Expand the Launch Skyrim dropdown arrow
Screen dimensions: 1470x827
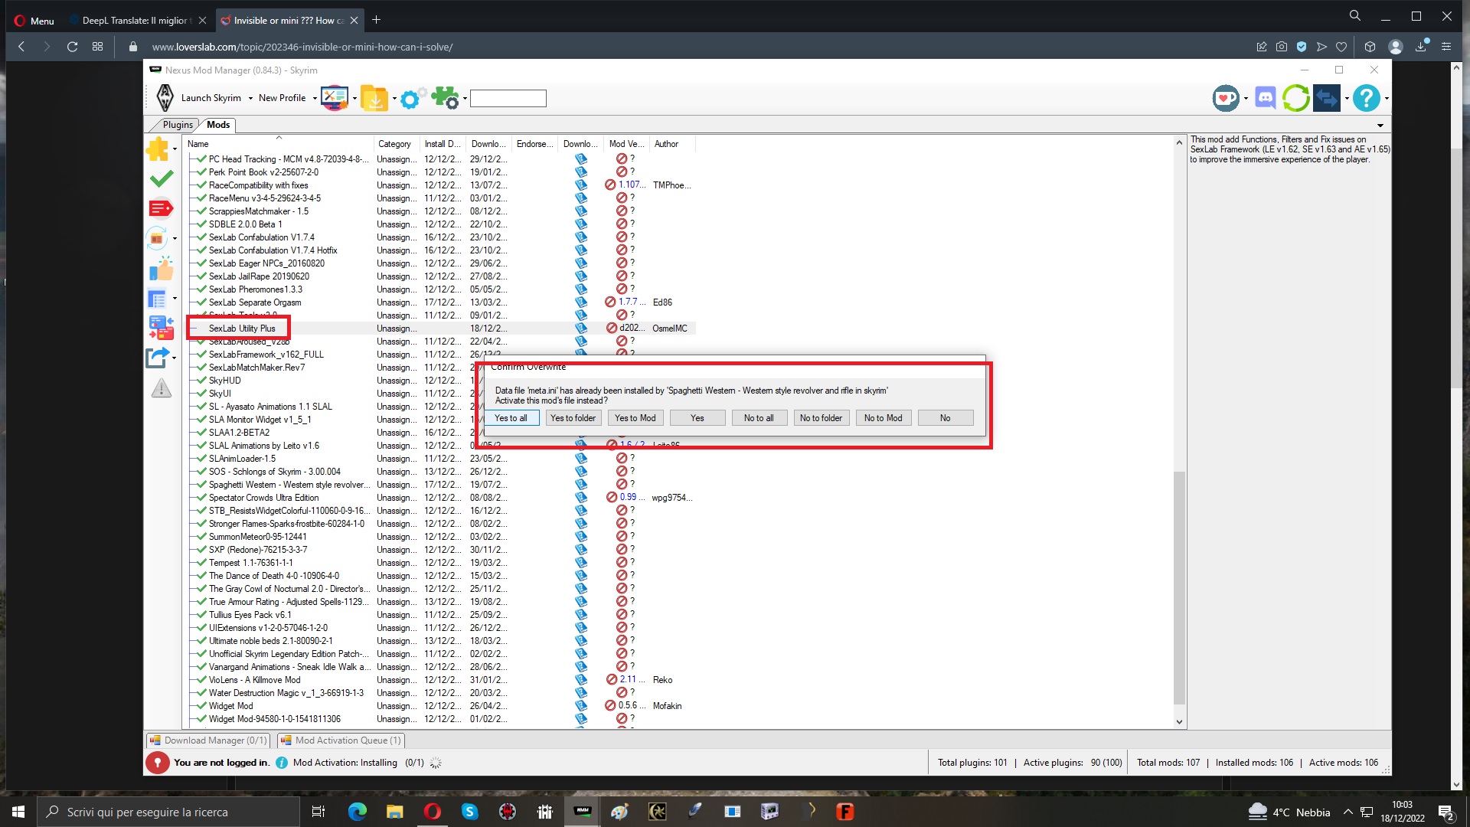tap(250, 99)
